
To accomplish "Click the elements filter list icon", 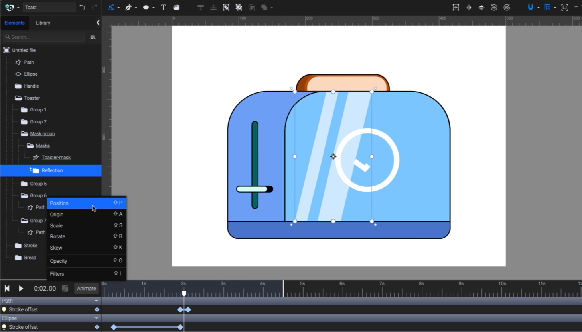I will coord(93,37).
